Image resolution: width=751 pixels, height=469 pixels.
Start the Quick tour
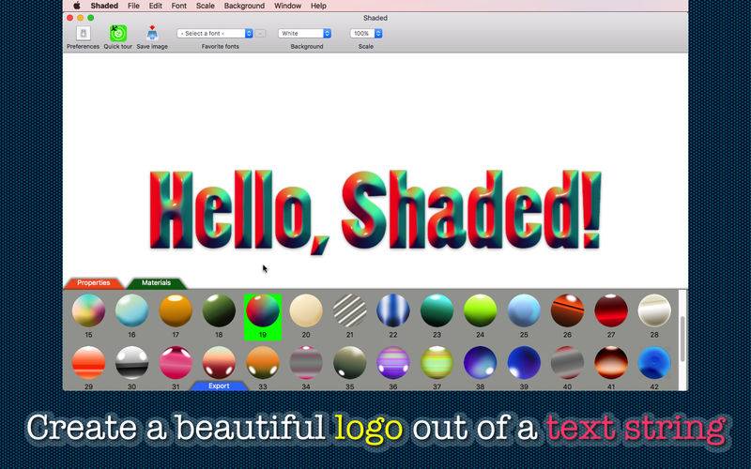(x=118, y=33)
